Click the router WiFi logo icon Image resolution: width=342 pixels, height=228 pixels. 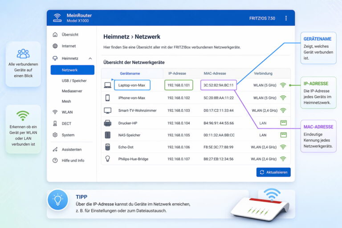click(57, 18)
